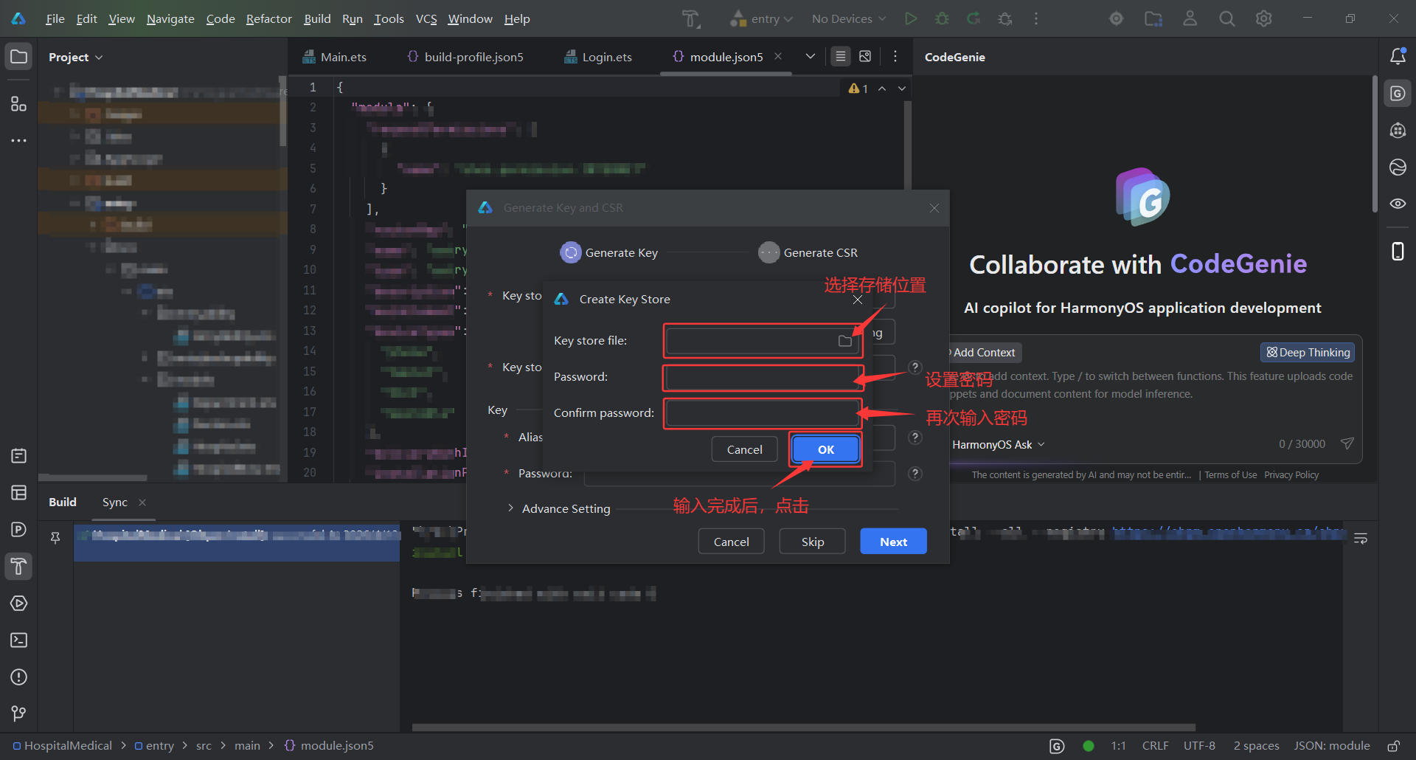The image size is (1416, 760).
Task: Show hidden editor tabs chevron
Action: pyautogui.click(x=811, y=56)
